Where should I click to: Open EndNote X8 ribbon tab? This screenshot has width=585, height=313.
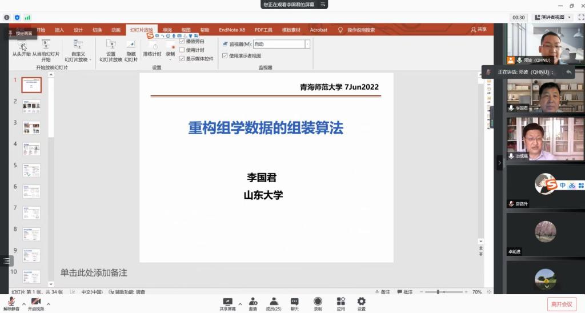point(232,30)
